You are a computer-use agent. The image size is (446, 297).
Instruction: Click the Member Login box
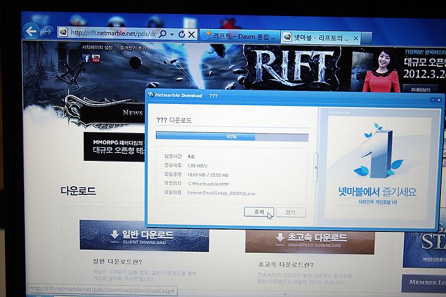424,283
